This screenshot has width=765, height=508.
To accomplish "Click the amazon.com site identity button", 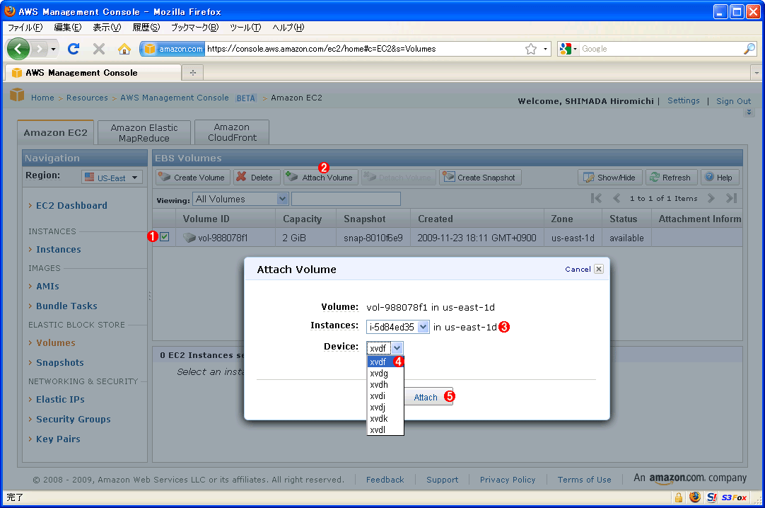I will (x=173, y=49).
